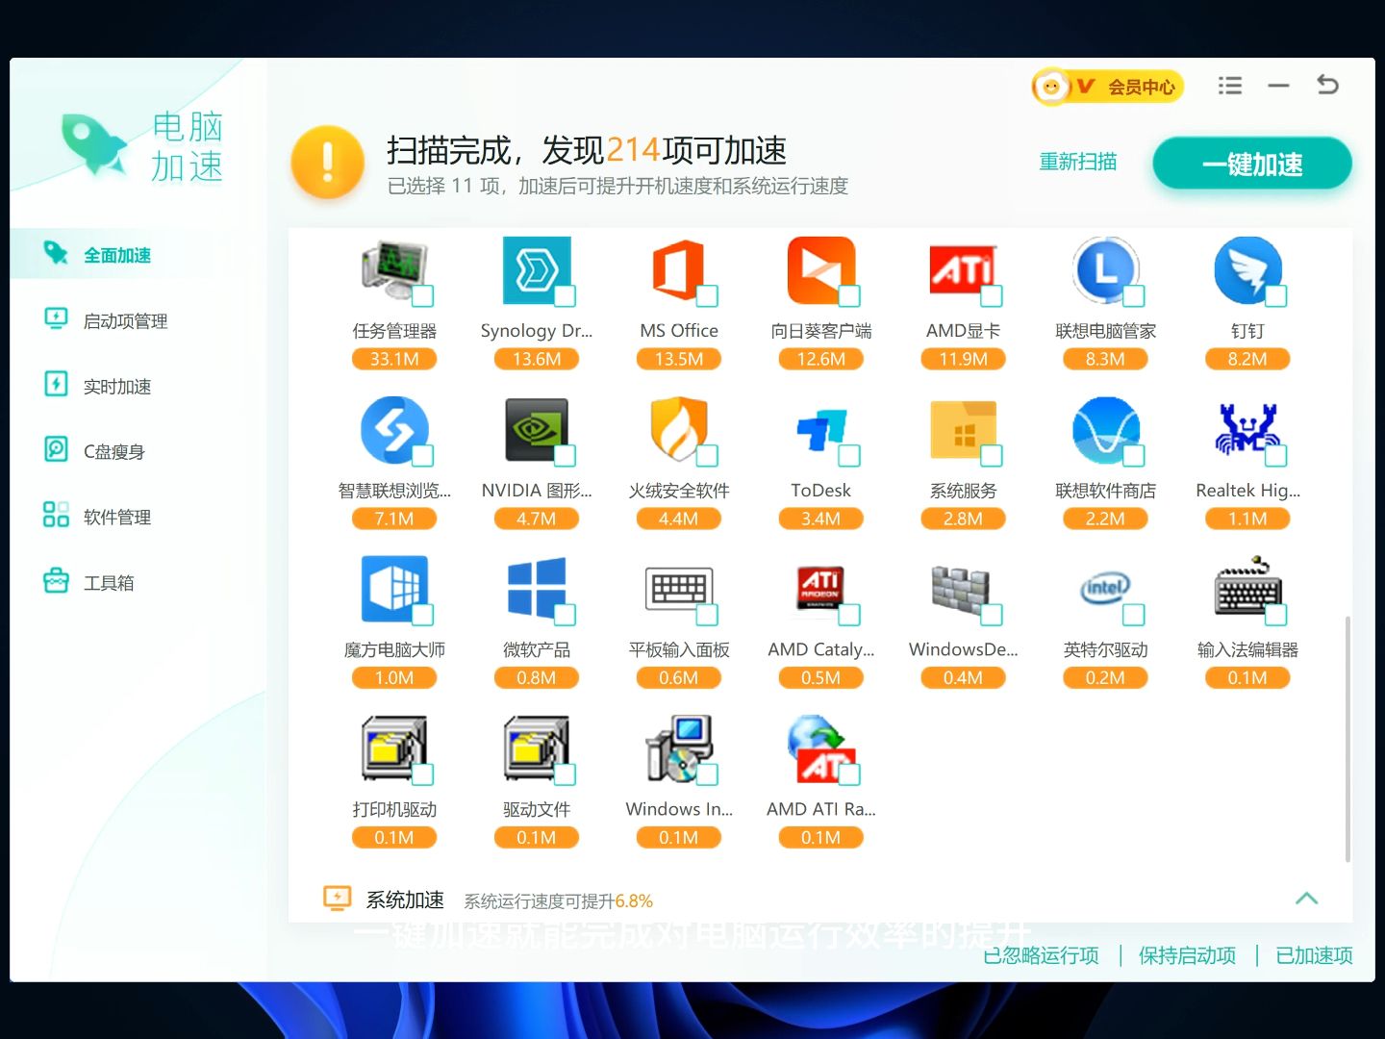The image size is (1385, 1039).
Task: Click the AMD显卡 ATI icon
Action: coord(963,270)
